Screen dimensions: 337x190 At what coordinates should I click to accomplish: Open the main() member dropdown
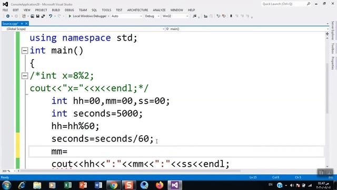coord(247,29)
